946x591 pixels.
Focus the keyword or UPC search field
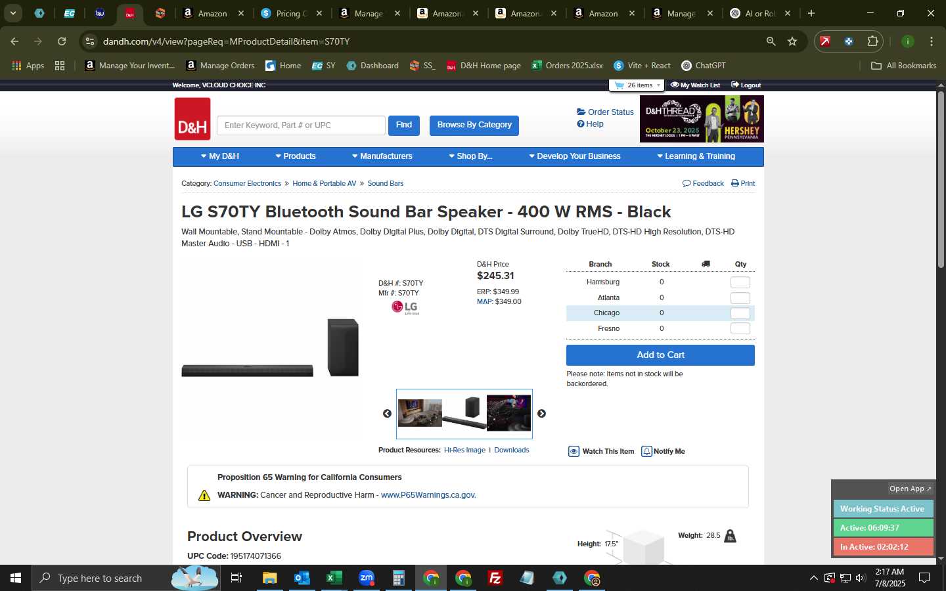click(301, 125)
